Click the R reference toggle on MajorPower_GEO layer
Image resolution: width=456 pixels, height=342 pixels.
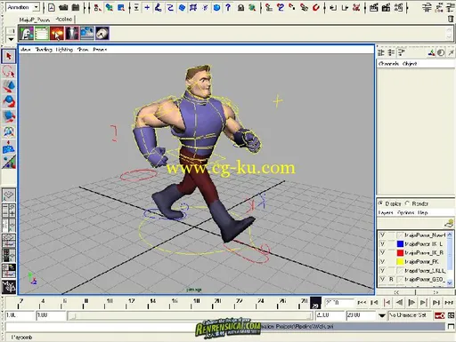point(391,279)
